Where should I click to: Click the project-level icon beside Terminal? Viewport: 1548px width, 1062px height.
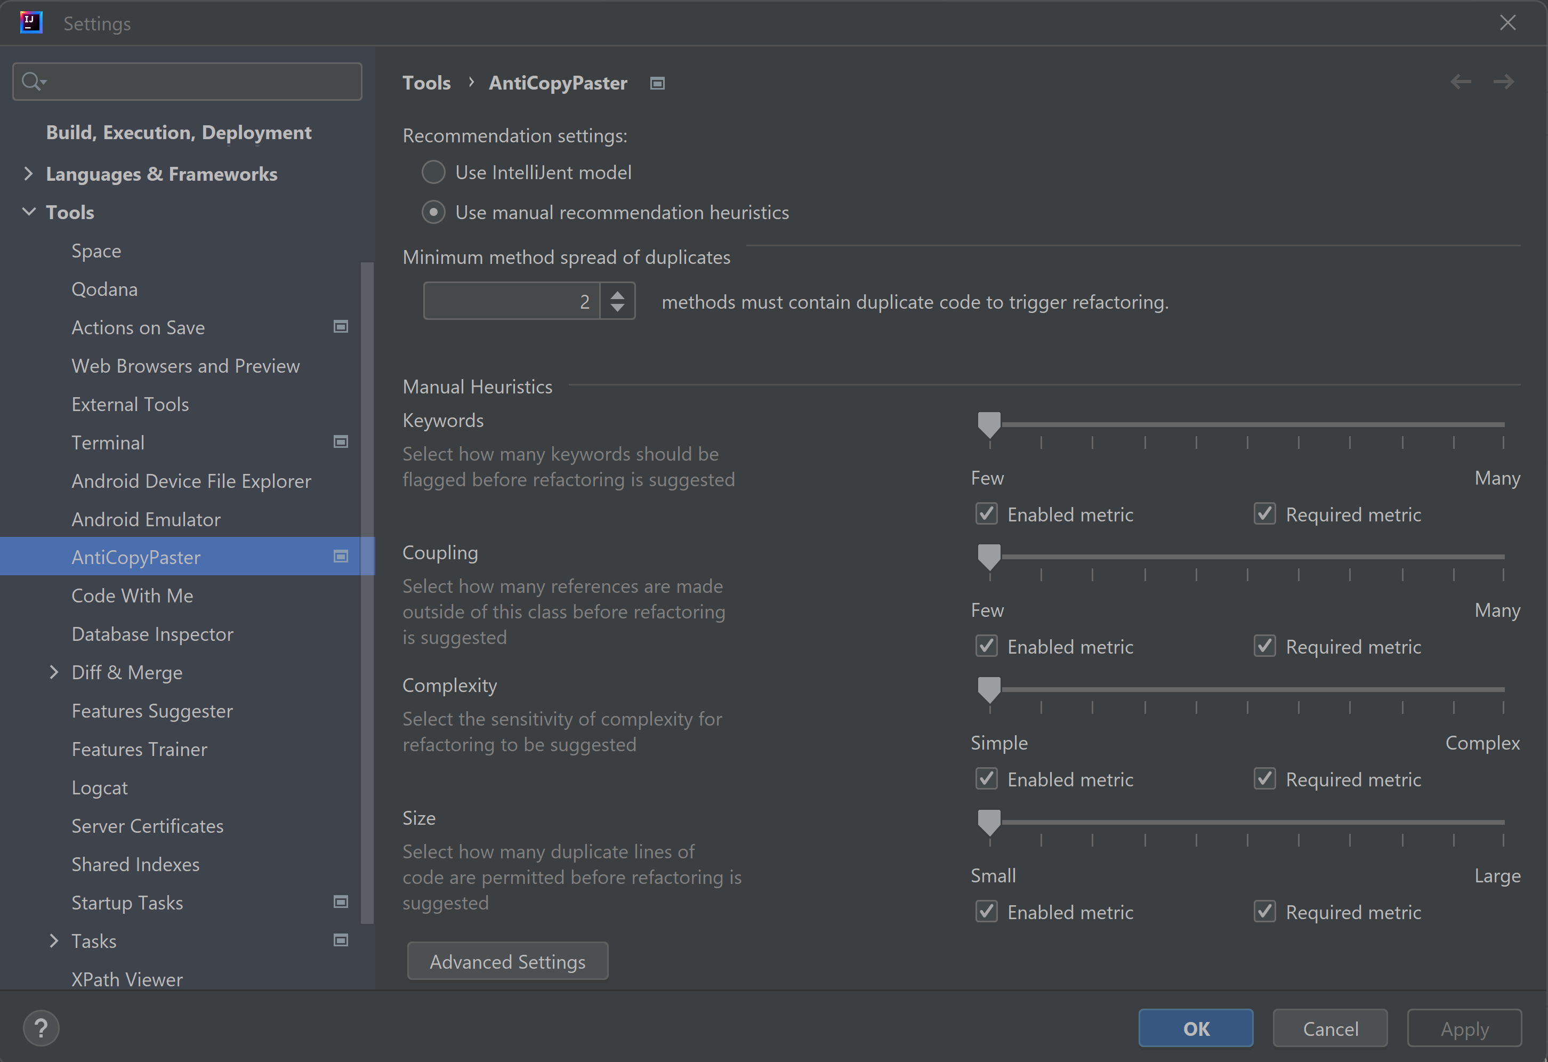[341, 442]
